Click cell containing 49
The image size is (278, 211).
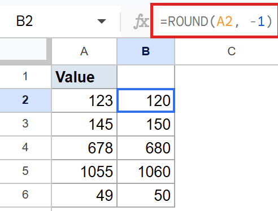(x=84, y=195)
